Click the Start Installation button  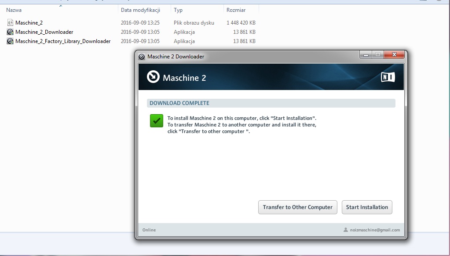click(x=367, y=207)
